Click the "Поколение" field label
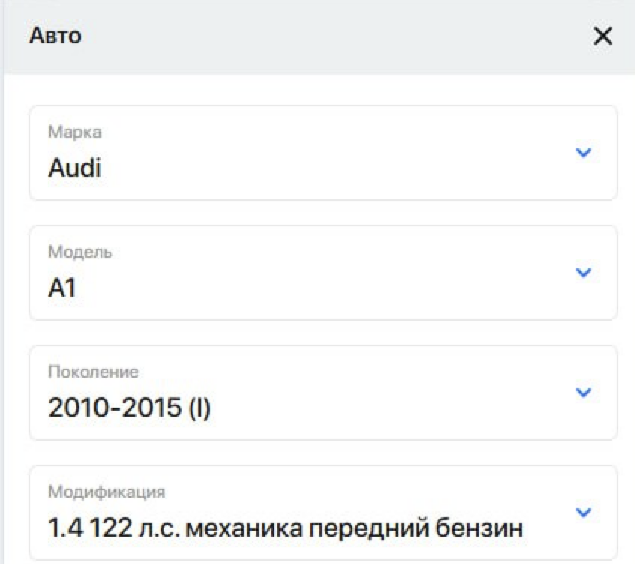Viewport: 636px width, 565px height. (94, 372)
